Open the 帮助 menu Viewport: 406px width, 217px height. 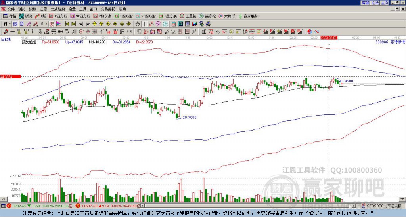pyautogui.click(x=122, y=9)
